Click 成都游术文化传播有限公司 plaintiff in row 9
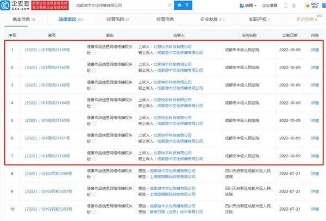326x221 pixels. (x=172, y=188)
